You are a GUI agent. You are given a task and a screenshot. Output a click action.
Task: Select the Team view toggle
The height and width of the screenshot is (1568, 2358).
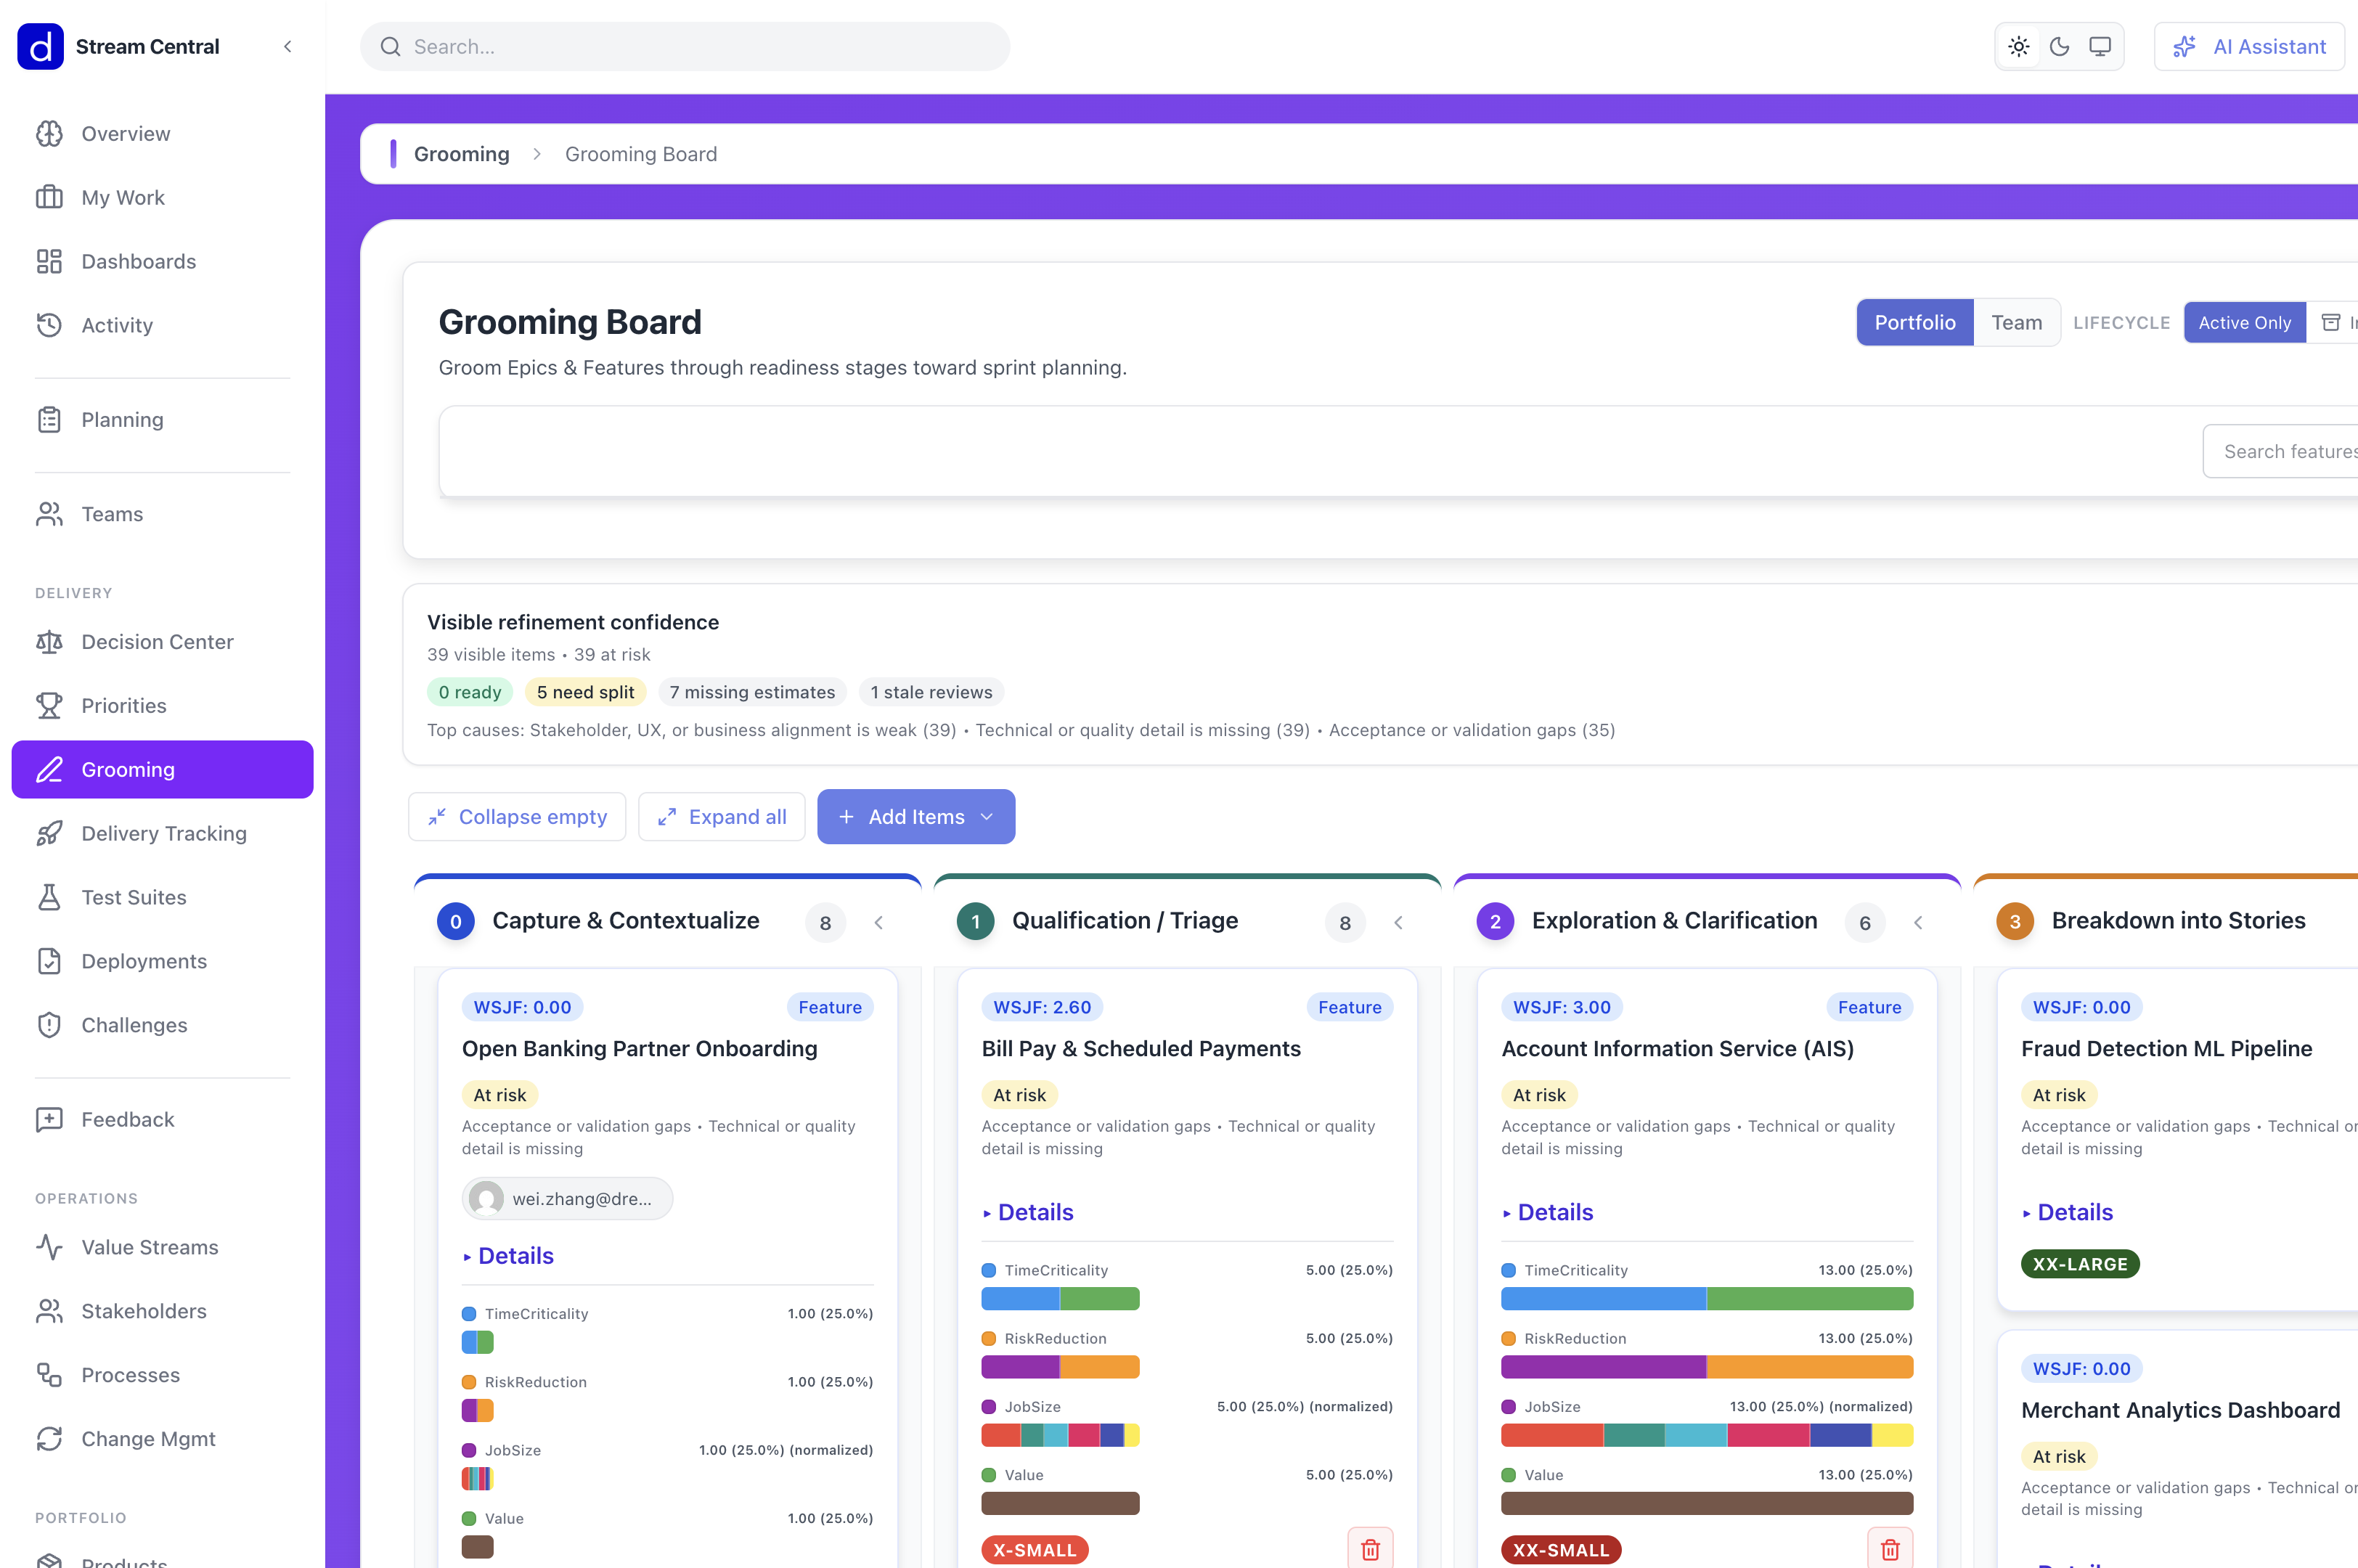click(2016, 322)
